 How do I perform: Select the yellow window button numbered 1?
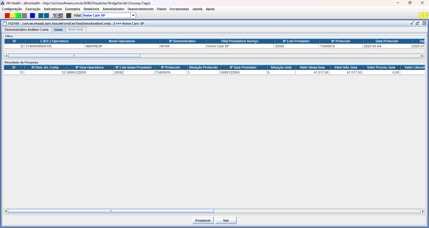pyautogui.click(x=421, y=16)
